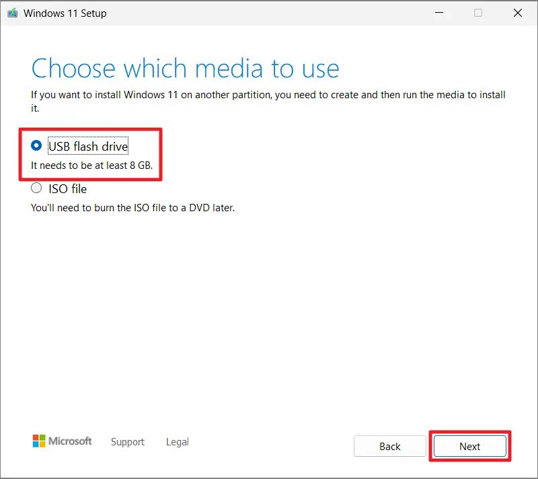The image size is (538, 479).
Task: Click the Next button
Action: 469,446
